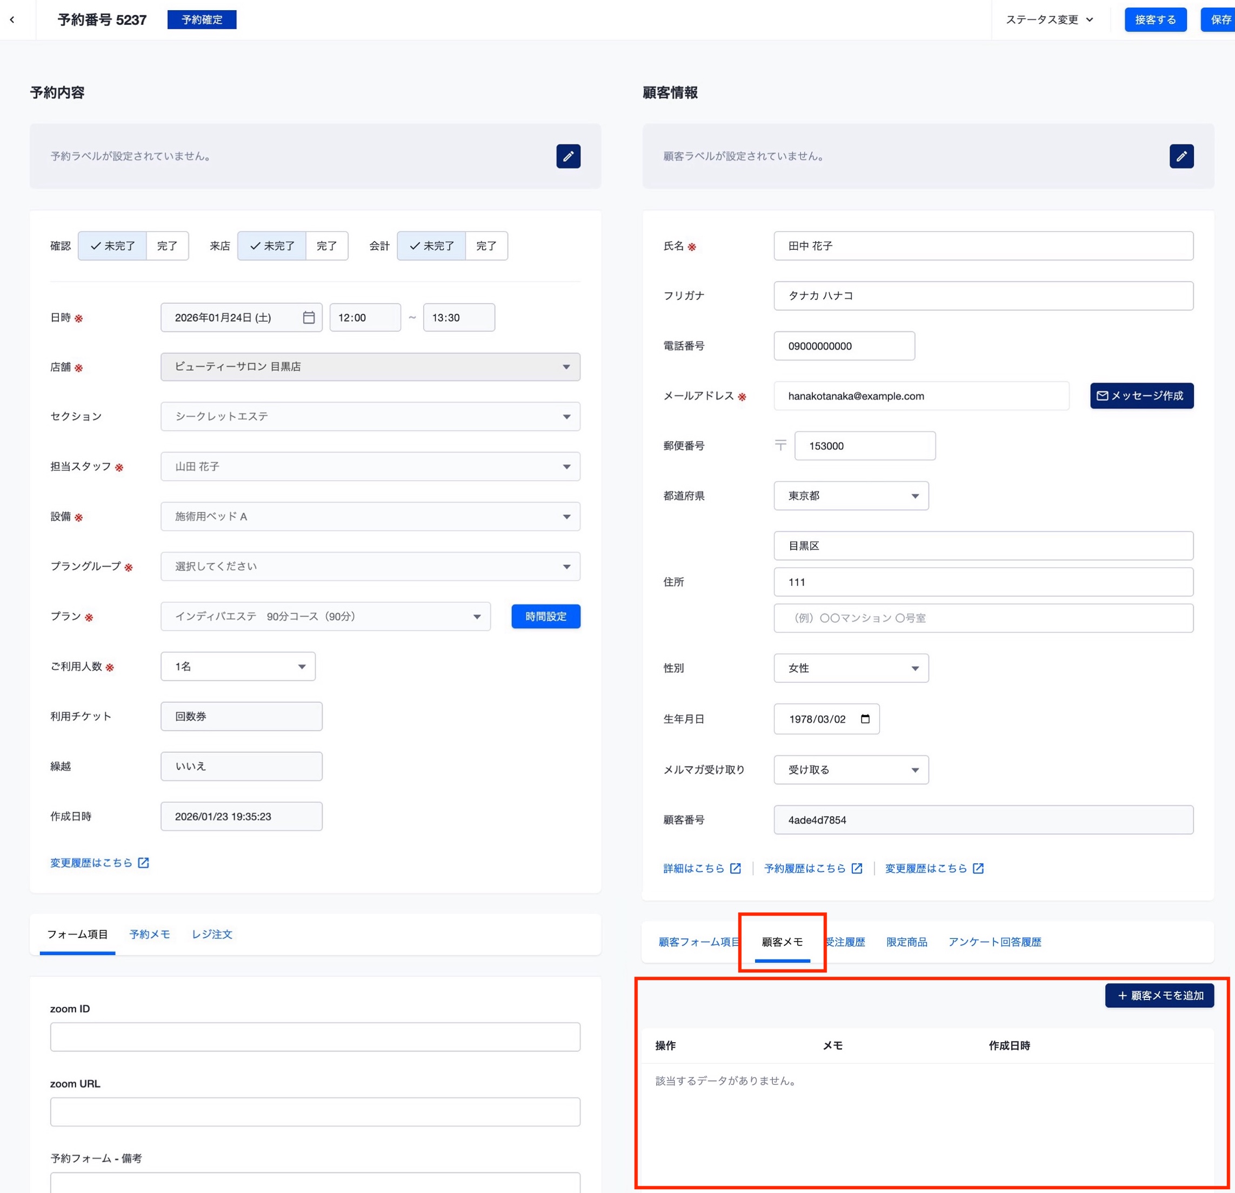
Task: Click address field 目黒区
Action: tap(983, 546)
